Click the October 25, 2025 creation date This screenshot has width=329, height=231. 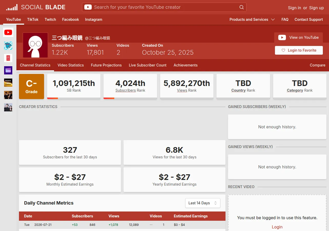tap(168, 53)
